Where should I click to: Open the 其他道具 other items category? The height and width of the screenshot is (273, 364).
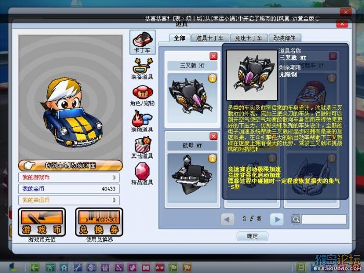click(x=142, y=148)
